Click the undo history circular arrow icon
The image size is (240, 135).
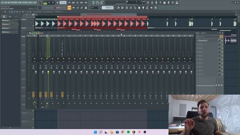point(148,3)
